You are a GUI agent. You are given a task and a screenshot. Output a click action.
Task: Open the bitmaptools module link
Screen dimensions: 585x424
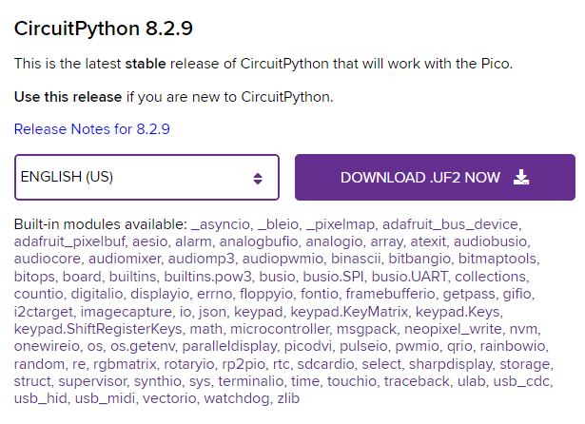point(497,259)
